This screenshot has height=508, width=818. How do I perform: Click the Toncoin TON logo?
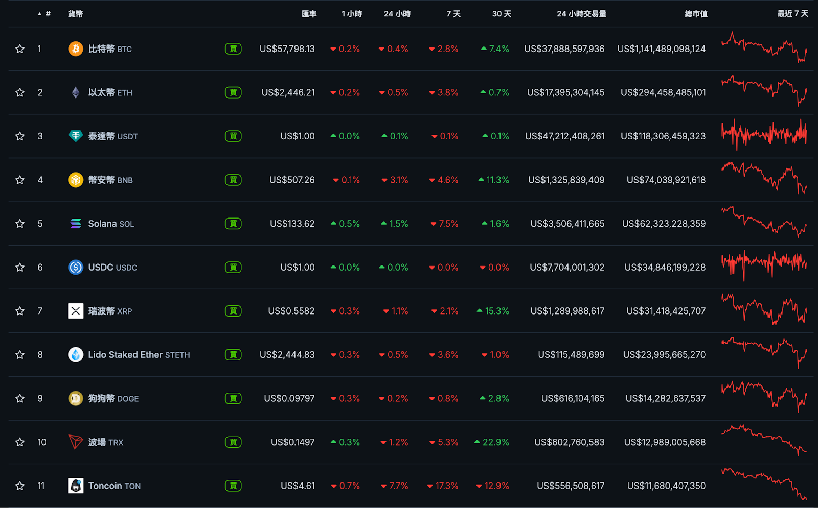76,486
